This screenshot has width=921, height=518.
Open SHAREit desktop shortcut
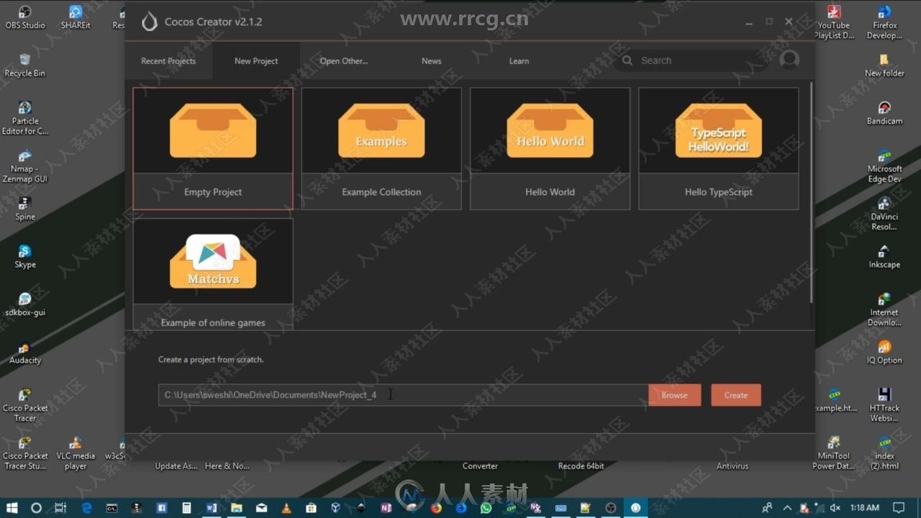[x=76, y=17]
